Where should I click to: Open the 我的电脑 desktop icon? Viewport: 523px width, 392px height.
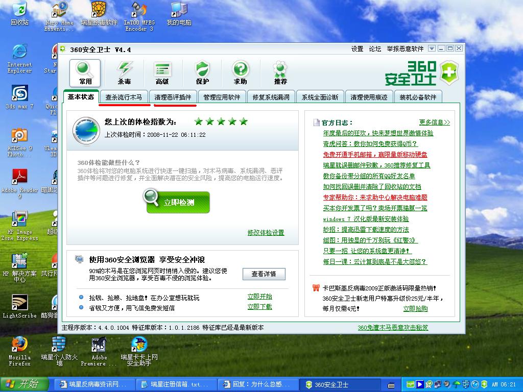pos(179,13)
